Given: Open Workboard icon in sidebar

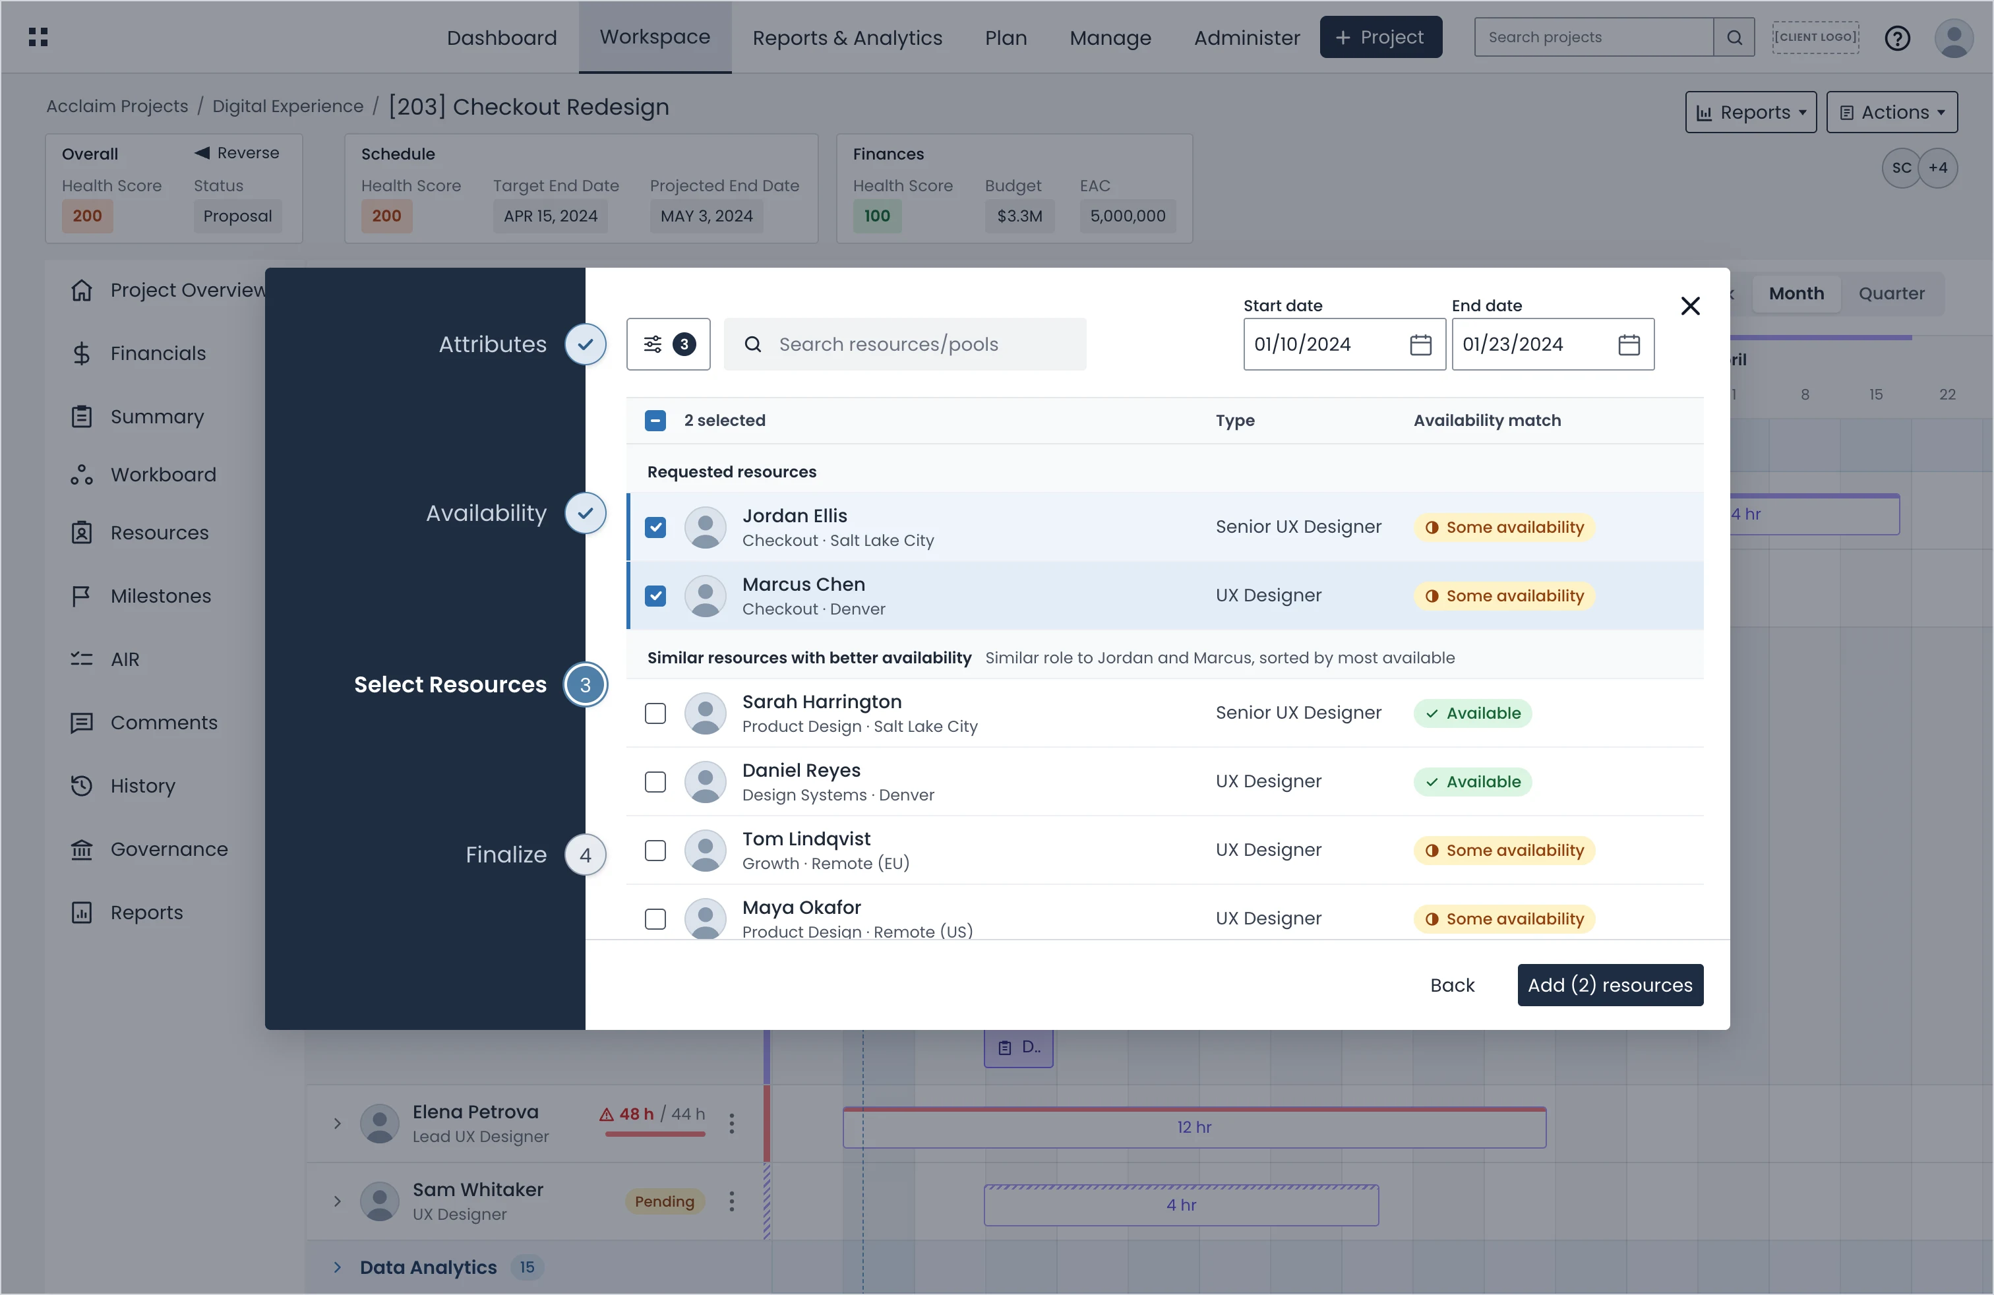Looking at the screenshot, I should 81,475.
